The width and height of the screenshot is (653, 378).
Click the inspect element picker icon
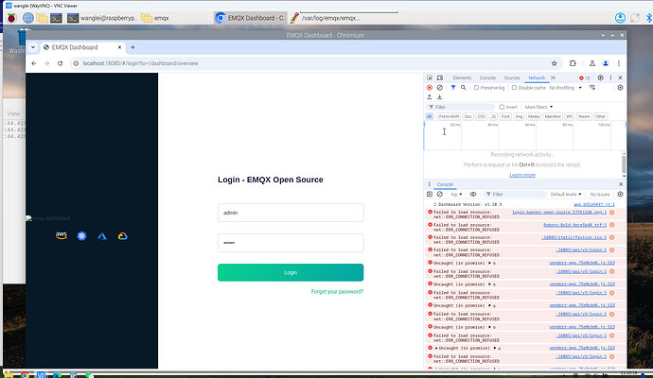pos(430,77)
